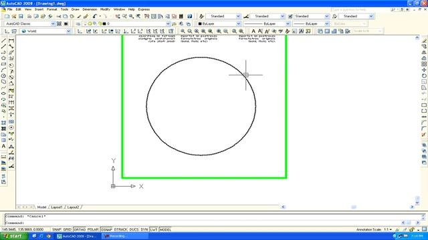Select the Circle draw tool

tap(3, 76)
